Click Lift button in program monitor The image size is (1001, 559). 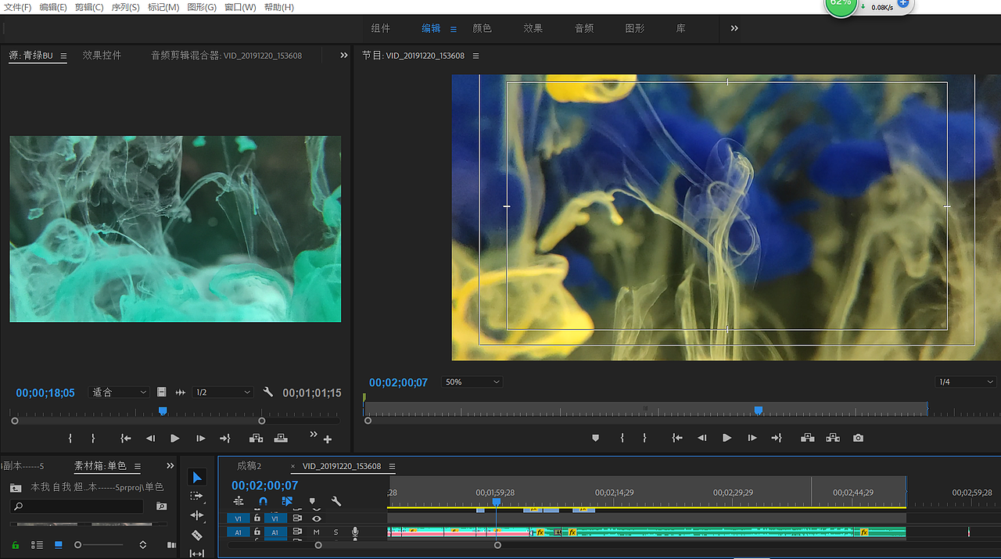[x=808, y=438]
